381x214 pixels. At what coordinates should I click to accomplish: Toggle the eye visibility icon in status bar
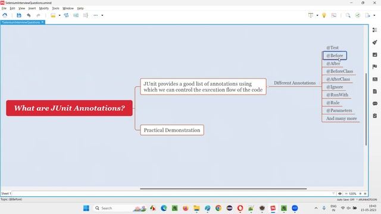pyautogui.click(x=340, y=194)
